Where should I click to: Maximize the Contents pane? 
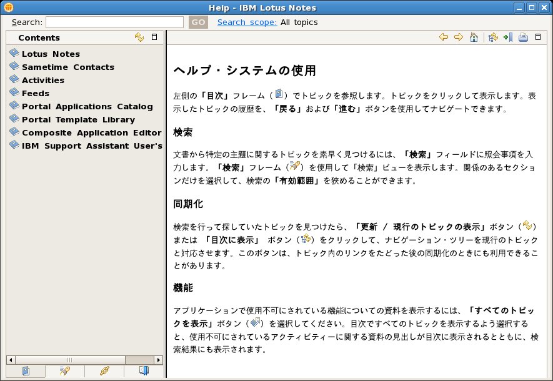(154, 37)
